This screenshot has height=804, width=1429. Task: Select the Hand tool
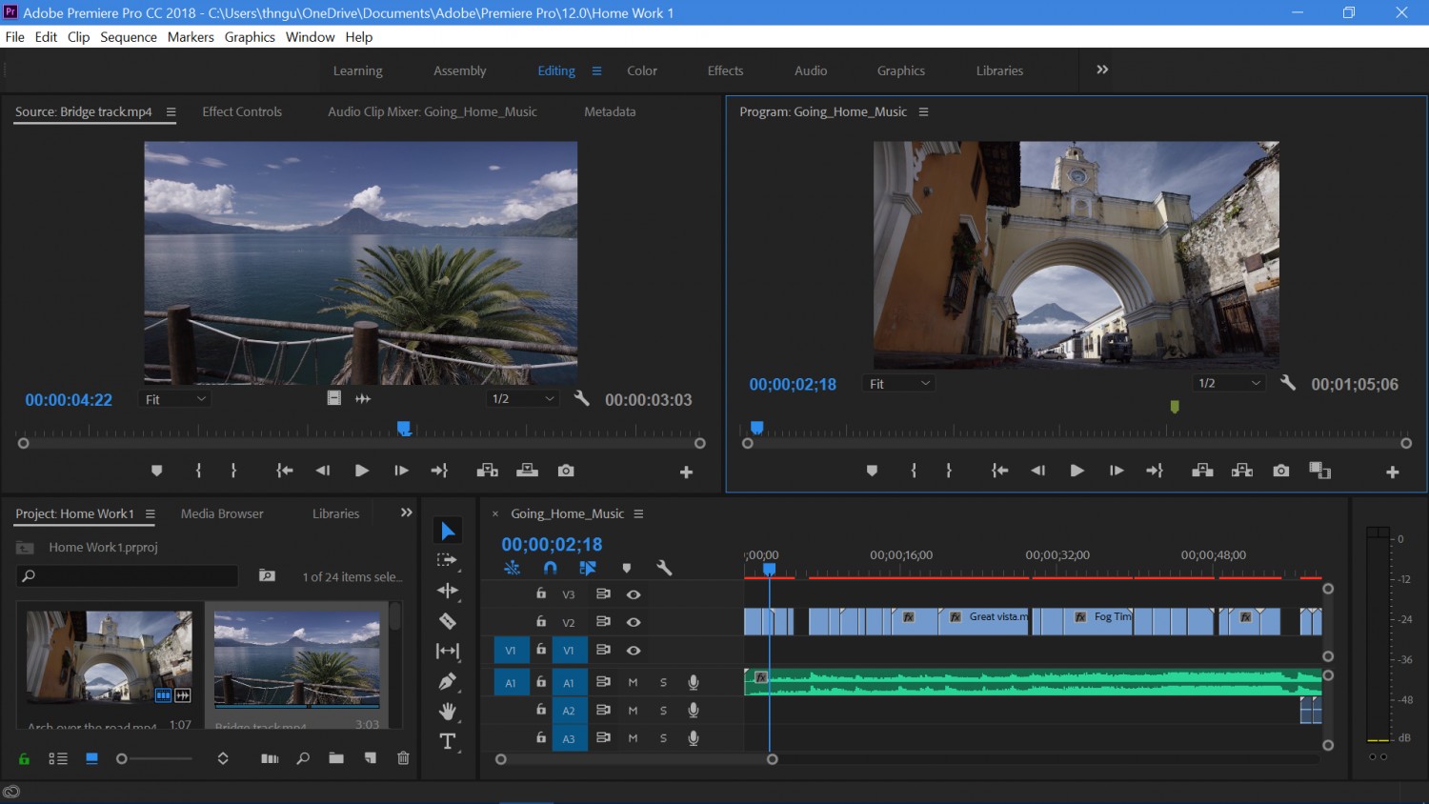(x=447, y=711)
